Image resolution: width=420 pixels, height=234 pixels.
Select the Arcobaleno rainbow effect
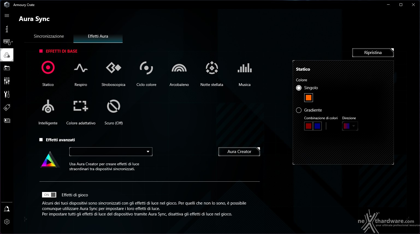pyautogui.click(x=179, y=68)
